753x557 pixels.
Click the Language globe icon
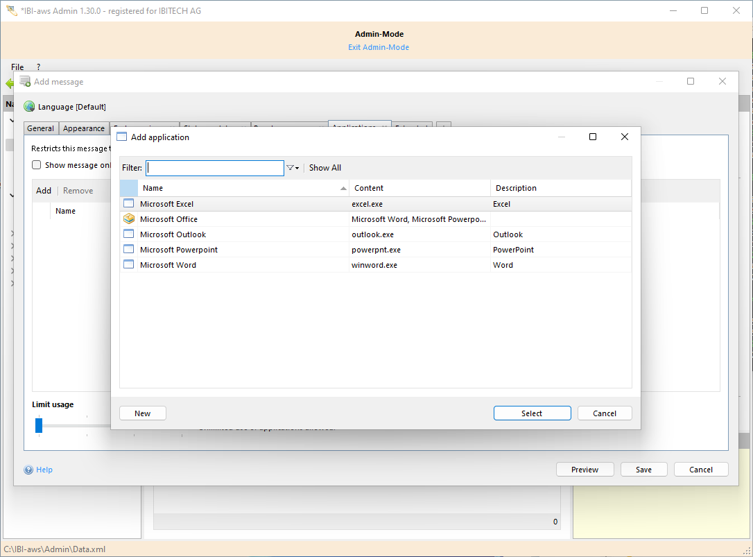pyautogui.click(x=29, y=107)
